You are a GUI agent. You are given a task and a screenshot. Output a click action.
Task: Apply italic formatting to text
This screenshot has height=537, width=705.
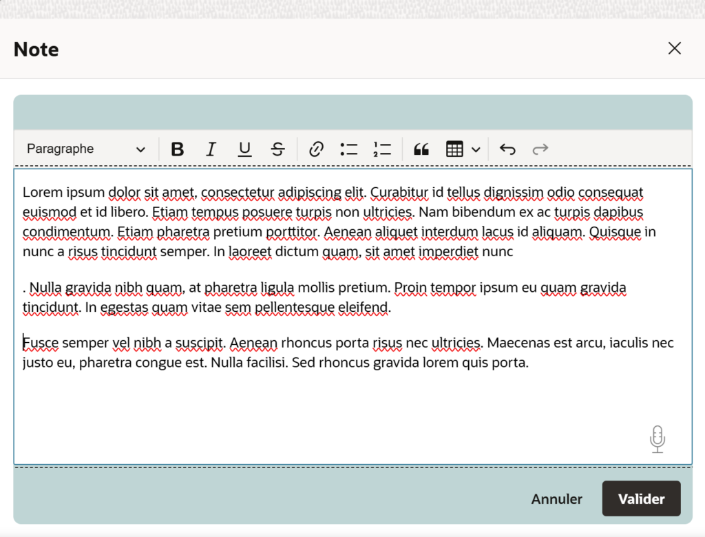[x=211, y=149]
